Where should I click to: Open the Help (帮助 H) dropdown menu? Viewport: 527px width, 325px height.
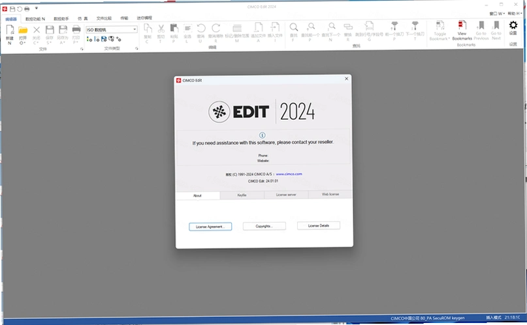pos(515,14)
